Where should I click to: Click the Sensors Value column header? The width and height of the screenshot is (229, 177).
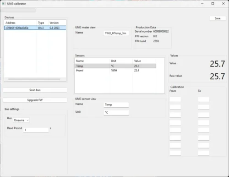pyautogui.click(x=144, y=61)
